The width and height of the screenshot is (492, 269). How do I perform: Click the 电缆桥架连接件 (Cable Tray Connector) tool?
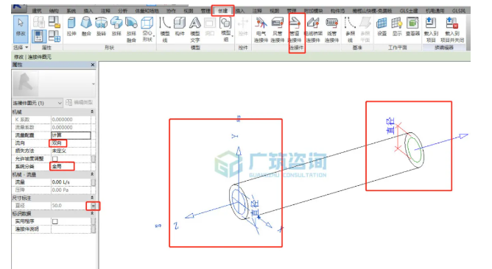point(313,29)
